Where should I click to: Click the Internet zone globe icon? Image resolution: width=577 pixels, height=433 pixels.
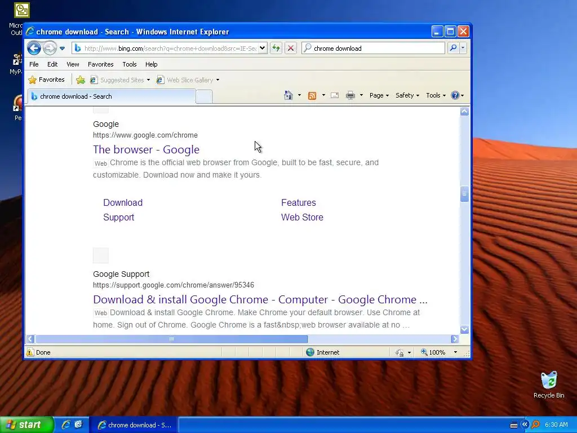coord(310,352)
